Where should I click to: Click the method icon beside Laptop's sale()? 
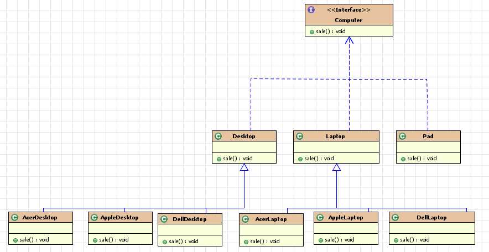300,159
